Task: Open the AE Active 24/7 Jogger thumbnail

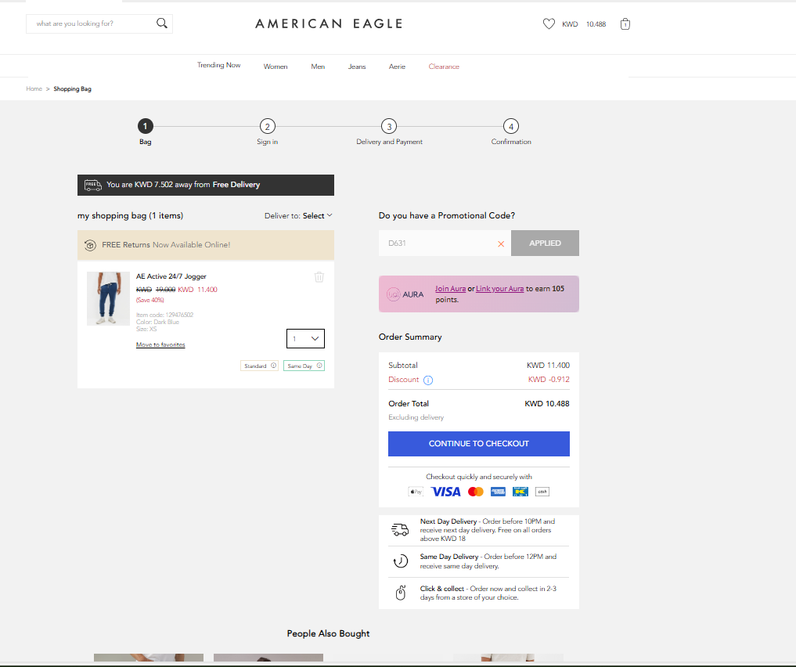Action: click(108, 298)
